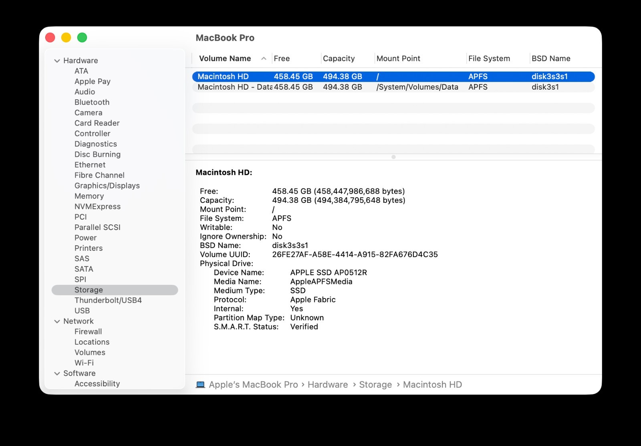Viewport: 641px width, 446px height.
Task: Click the highlighted Storage item
Action: (x=115, y=290)
